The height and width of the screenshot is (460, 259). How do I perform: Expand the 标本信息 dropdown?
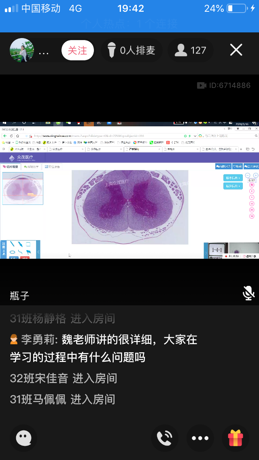coord(233,178)
